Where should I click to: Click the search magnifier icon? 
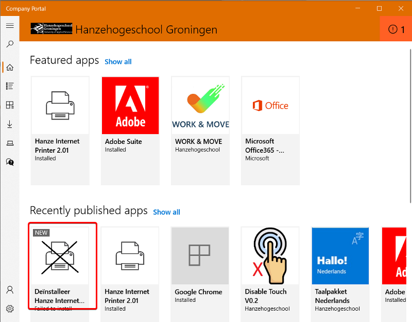pos(9,45)
